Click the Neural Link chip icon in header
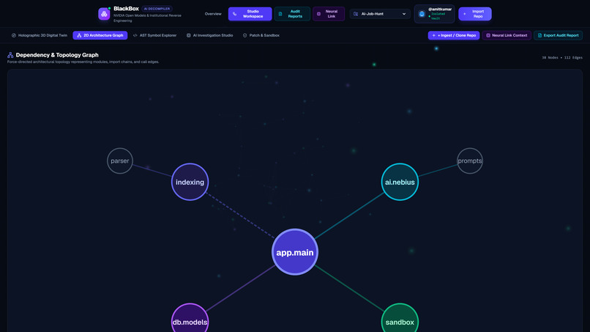This screenshot has width=590, height=332. coord(318,14)
